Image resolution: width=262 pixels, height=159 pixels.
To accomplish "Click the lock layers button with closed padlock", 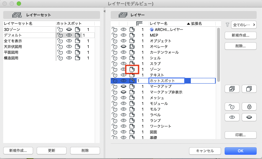I will [x=249, y=107].
